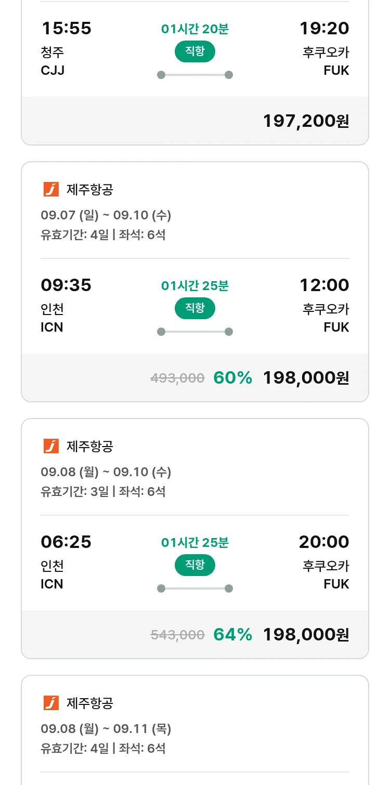Image resolution: width=390 pixels, height=785 pixels.
Task: Tap 직항 badge on the CJJ flight
Action: point(195,52)
